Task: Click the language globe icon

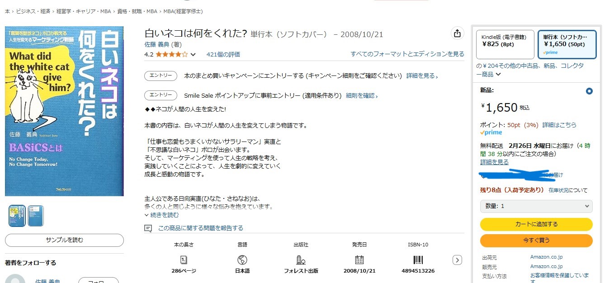Action: [242, 260]
